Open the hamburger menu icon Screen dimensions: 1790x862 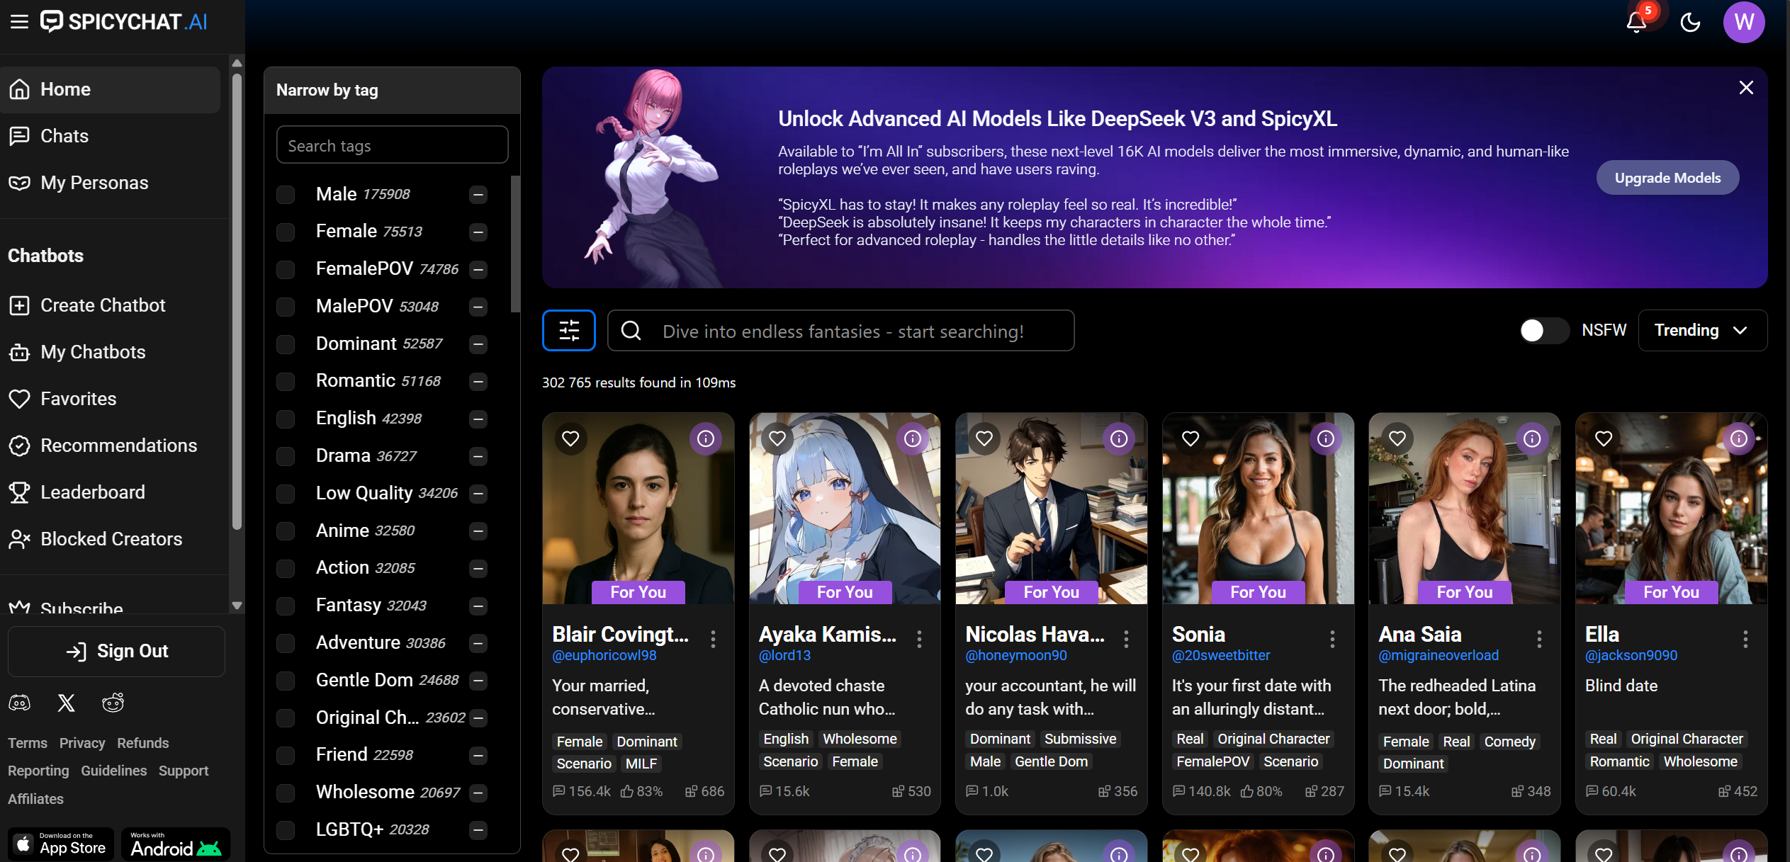[x=19, y=22]
